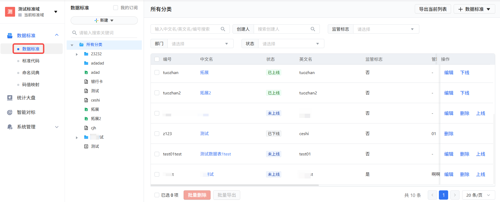Open the 状态 filter dropdown
500x202 pixels.
coord(291,44)
